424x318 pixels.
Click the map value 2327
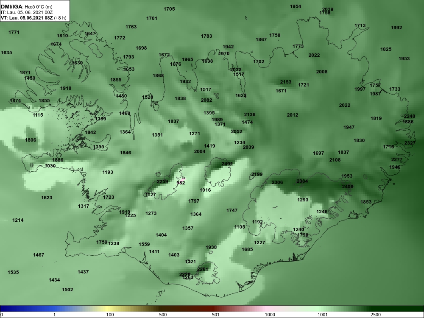(x=410, y=143)
